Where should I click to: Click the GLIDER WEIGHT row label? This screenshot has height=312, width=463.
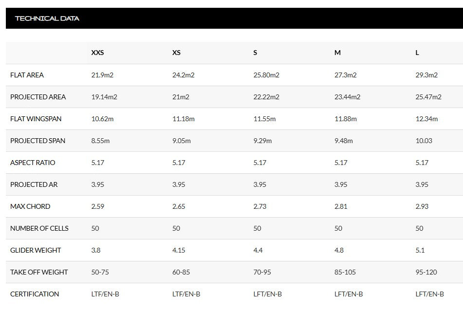[36, 250]
